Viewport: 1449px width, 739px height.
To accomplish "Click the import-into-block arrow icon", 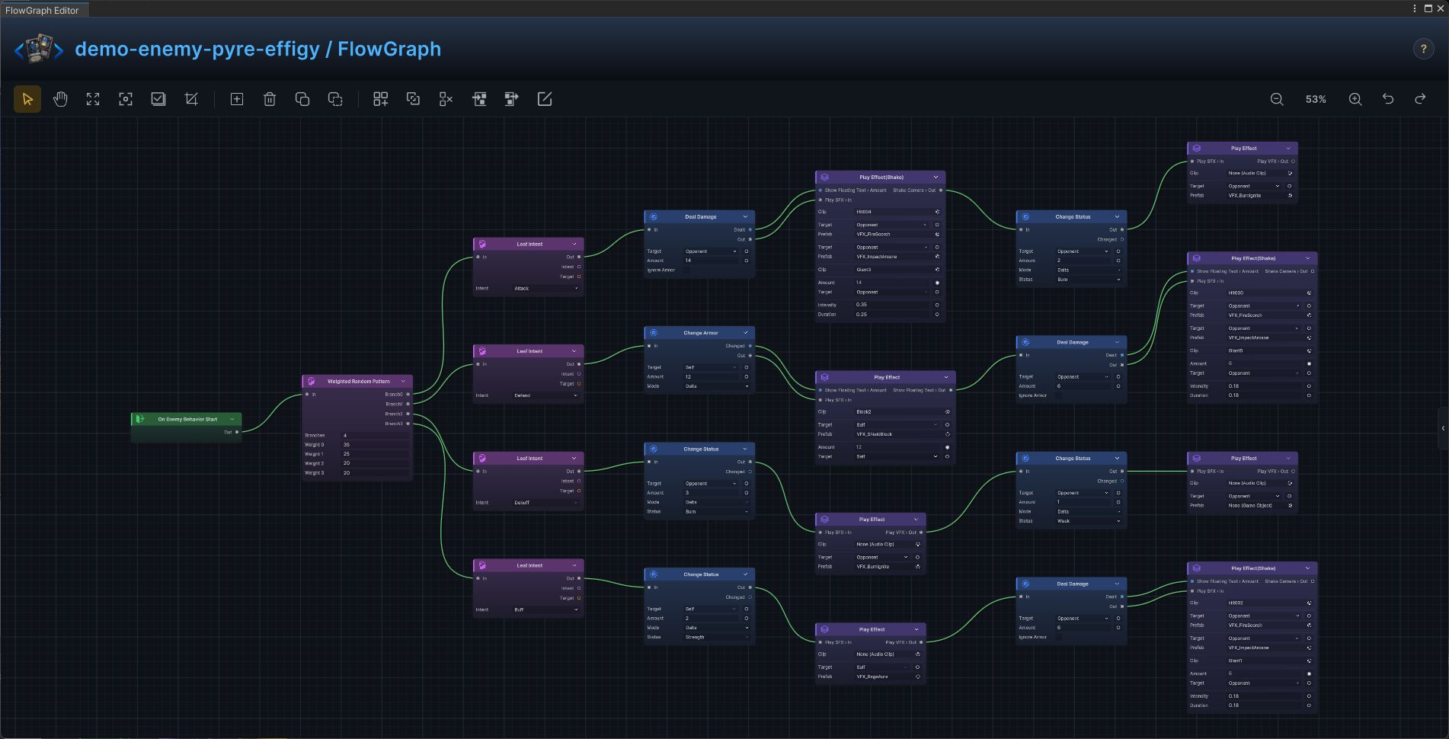I will (479, 99).
